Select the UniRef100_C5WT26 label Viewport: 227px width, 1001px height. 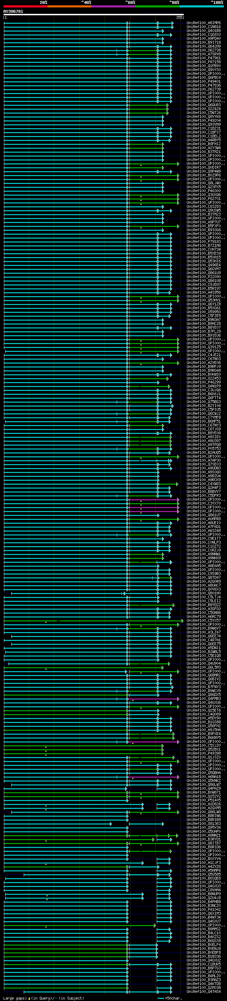pyautogui.click(x=204, y=113)
